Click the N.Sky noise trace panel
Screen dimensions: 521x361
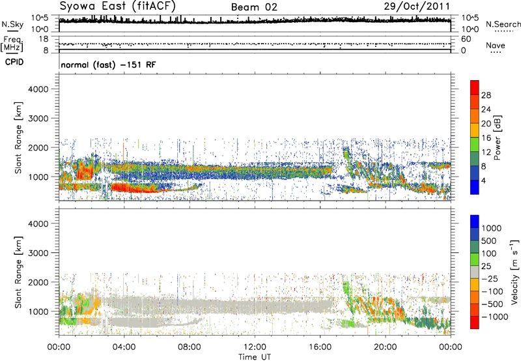tap(255, 23)
